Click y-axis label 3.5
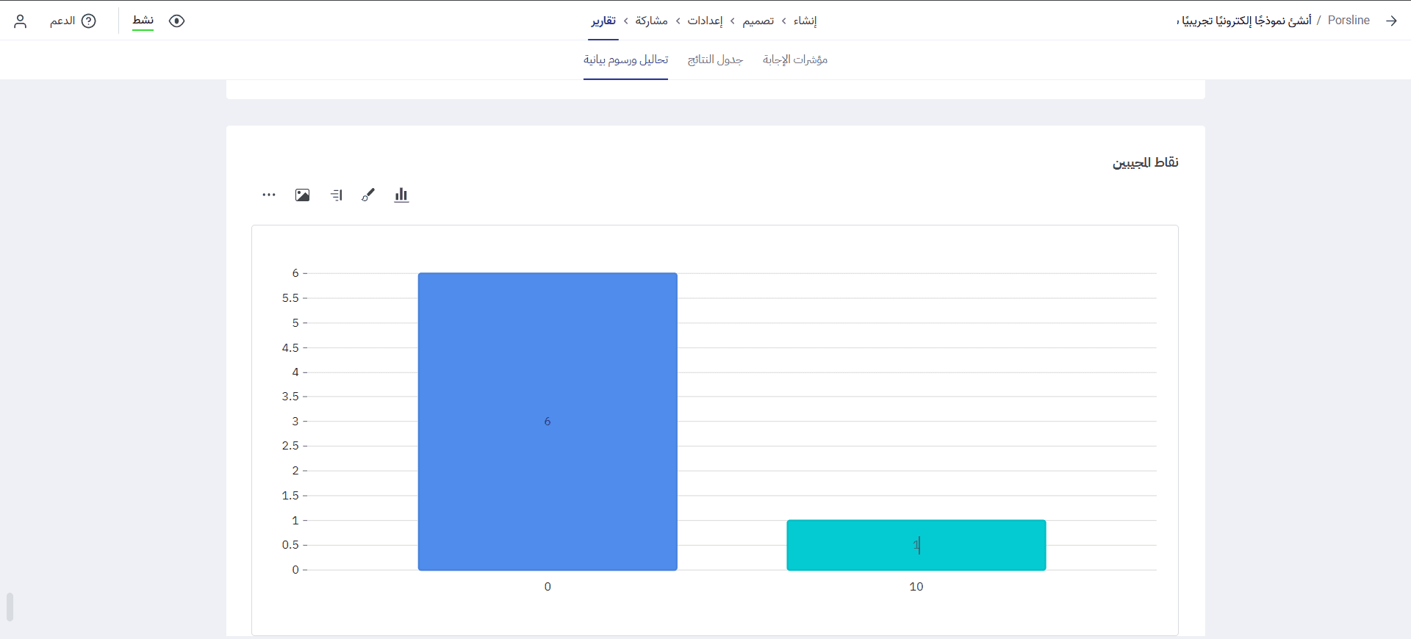Image resolution: width=1411 pixels, height=639 pixels. click(x=290, y=397)
